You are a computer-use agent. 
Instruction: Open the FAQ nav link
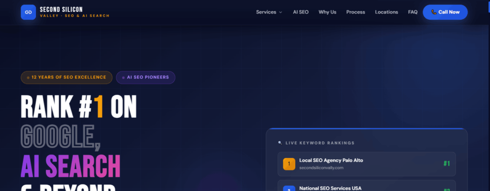pyautogui.click(x=413, y=12)
